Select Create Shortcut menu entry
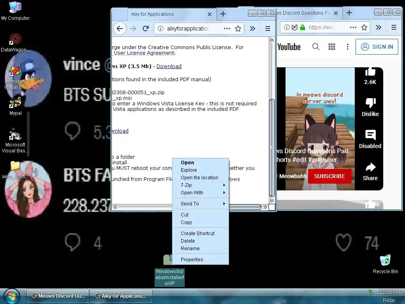Screen dimensions: 405x304 tap(201, 234)
